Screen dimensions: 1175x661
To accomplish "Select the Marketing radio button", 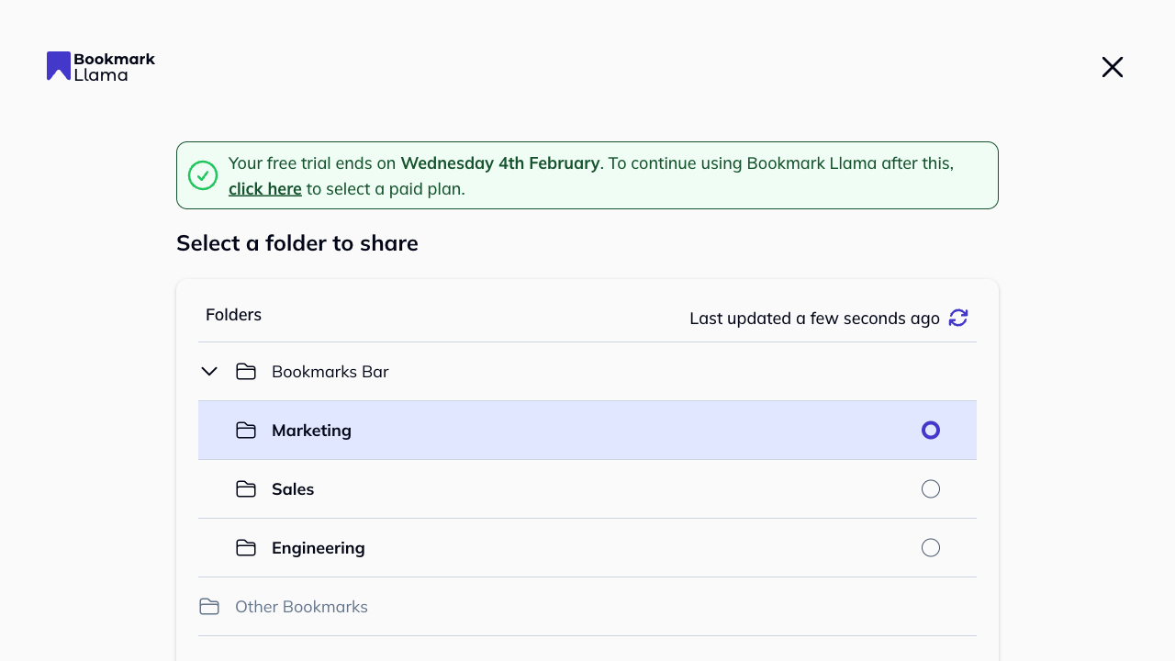I will (x=931, y=431).
